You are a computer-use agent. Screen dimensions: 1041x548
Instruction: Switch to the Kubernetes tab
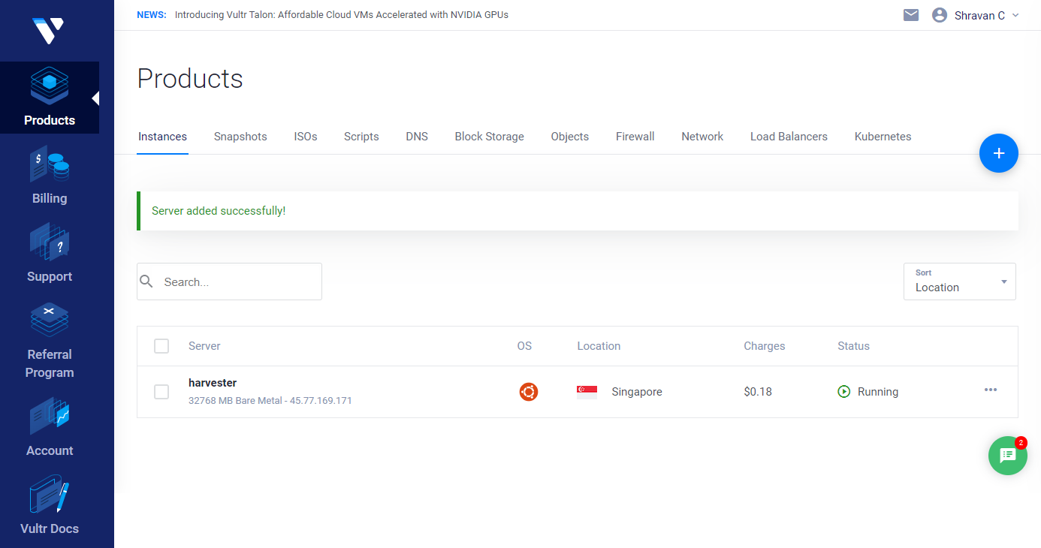tap(883, 137)
